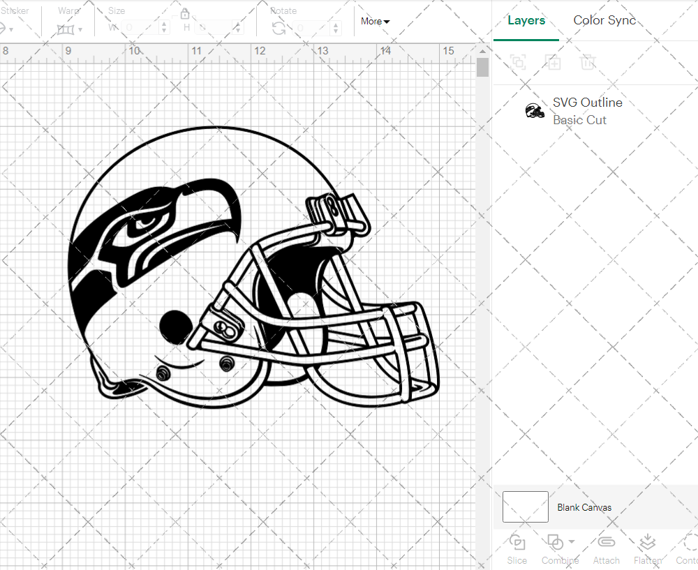
Task: Click the Blank Canvas color swatch
Action: point(525,507)
